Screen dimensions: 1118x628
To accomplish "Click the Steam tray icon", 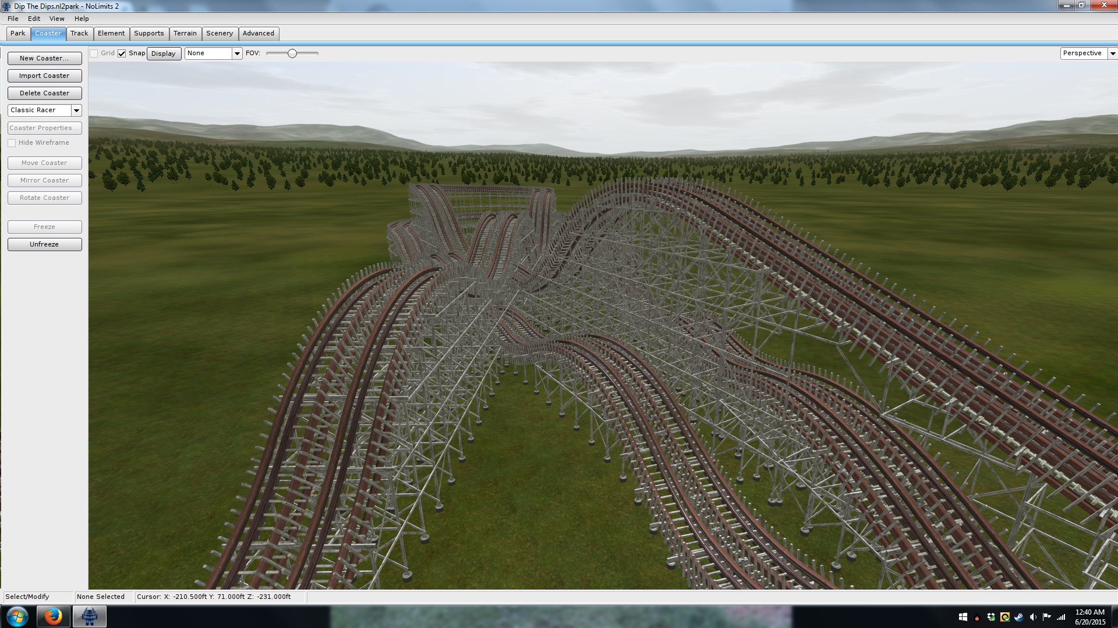I will coord(1018,617).
